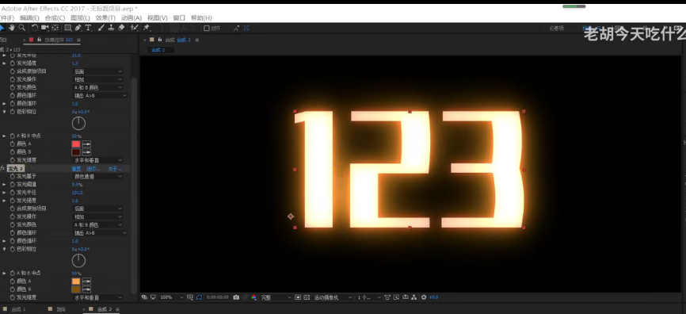Click the 发光阈值 value 9.4%
Screen dimensions: 686x314
pos(77,185)
